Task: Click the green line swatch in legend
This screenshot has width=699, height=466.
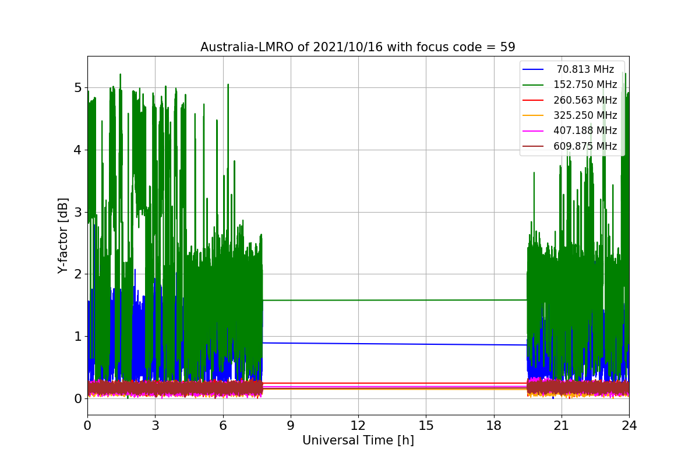Action: [x=534, y=85]
